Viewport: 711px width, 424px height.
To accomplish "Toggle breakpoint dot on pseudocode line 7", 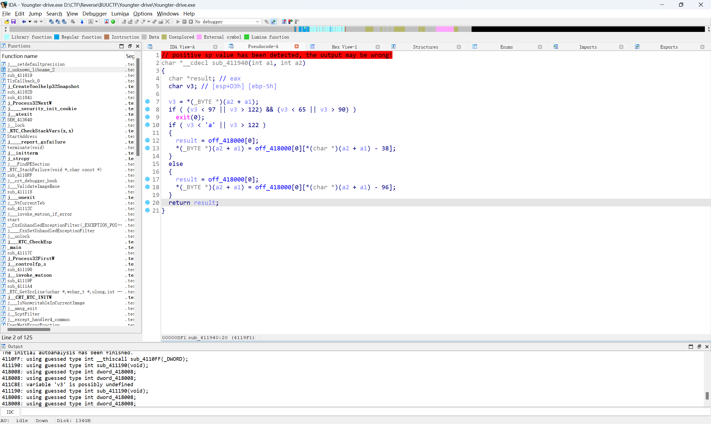I will point(147,102).
